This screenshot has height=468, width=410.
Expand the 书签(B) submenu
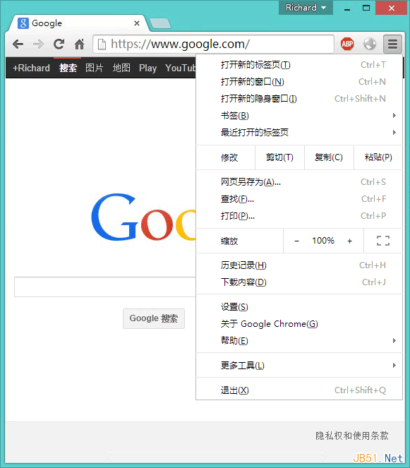[299, 116]
